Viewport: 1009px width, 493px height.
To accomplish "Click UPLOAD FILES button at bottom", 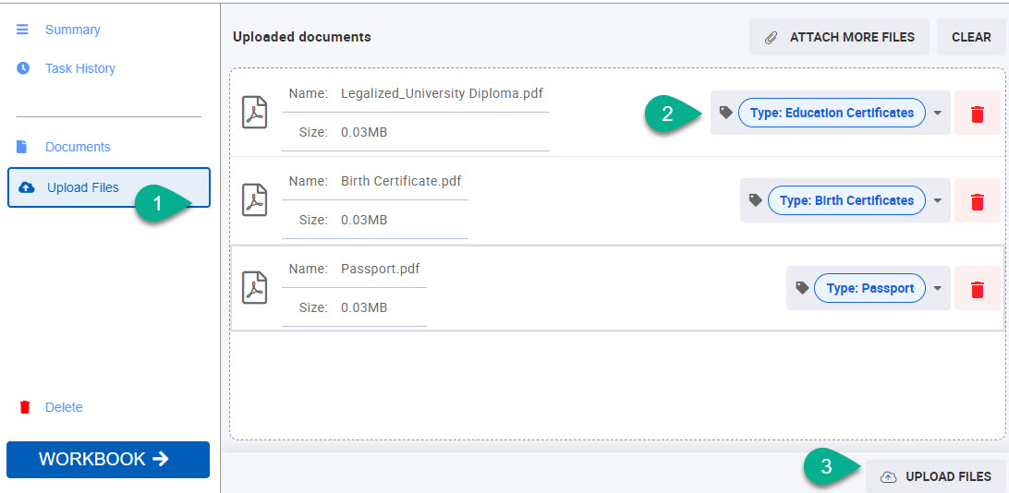I will coord(936,476).
